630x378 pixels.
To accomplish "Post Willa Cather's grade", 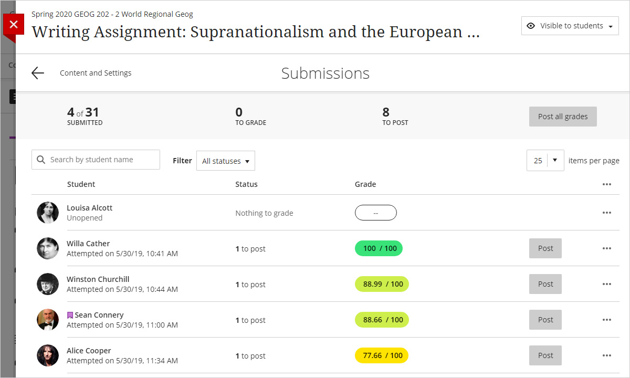I will (545, 248).
